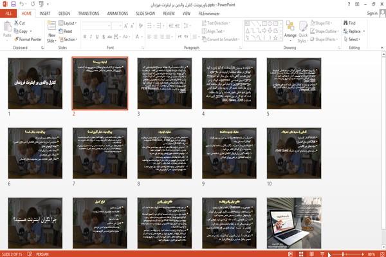This screenshot has width=386, height=257.
Task: Click the Redo icon in title bar
Action: (x=33, y=4)
